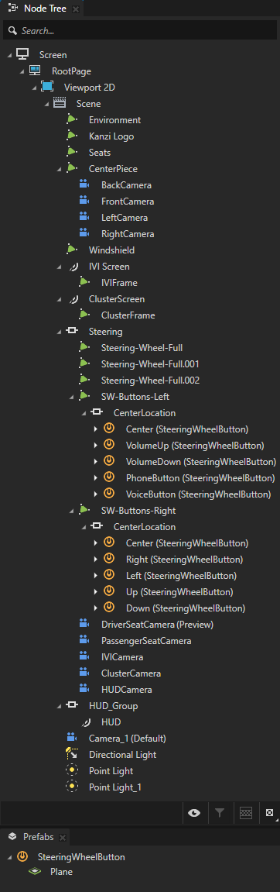Collapse the SteeringWheelButton prefab
The width and height of the screenshot is (280, 892).
(9, 856)
